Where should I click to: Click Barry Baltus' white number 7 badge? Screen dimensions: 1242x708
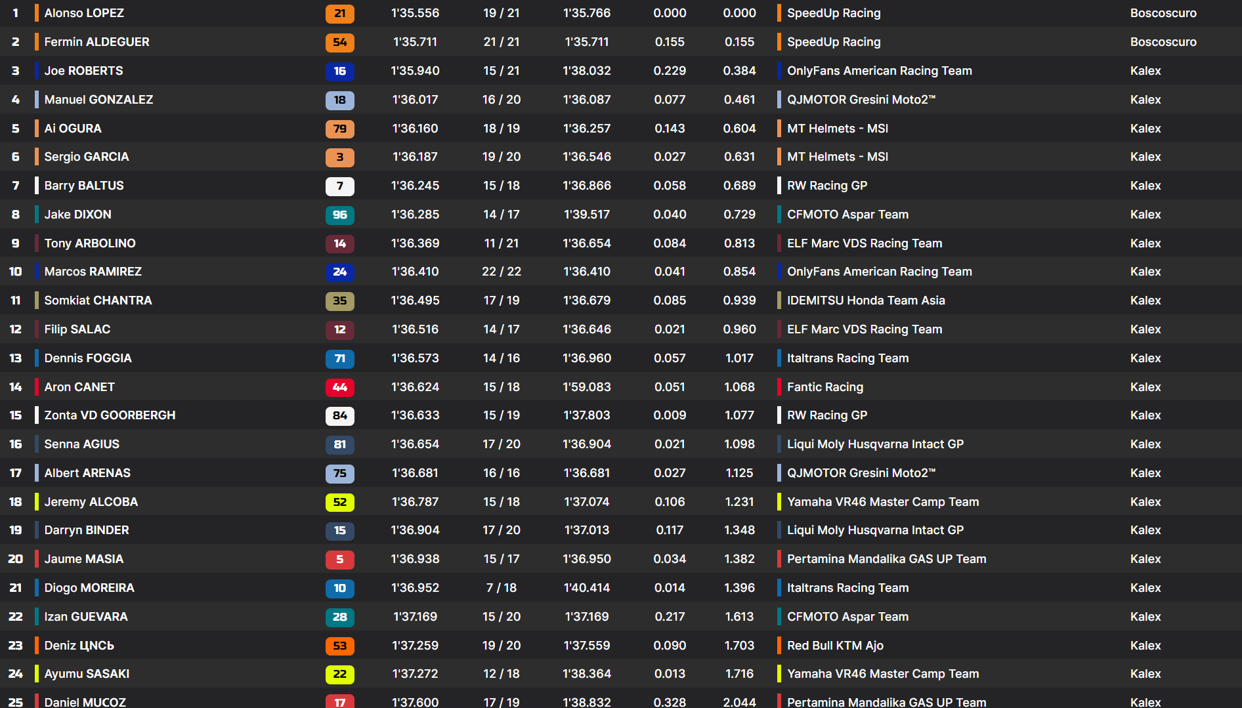click(x=339, y=186)
